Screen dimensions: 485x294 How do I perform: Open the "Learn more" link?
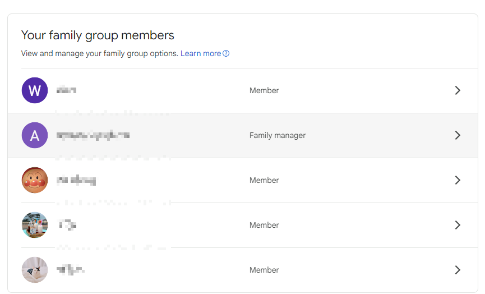click(201, 54)
